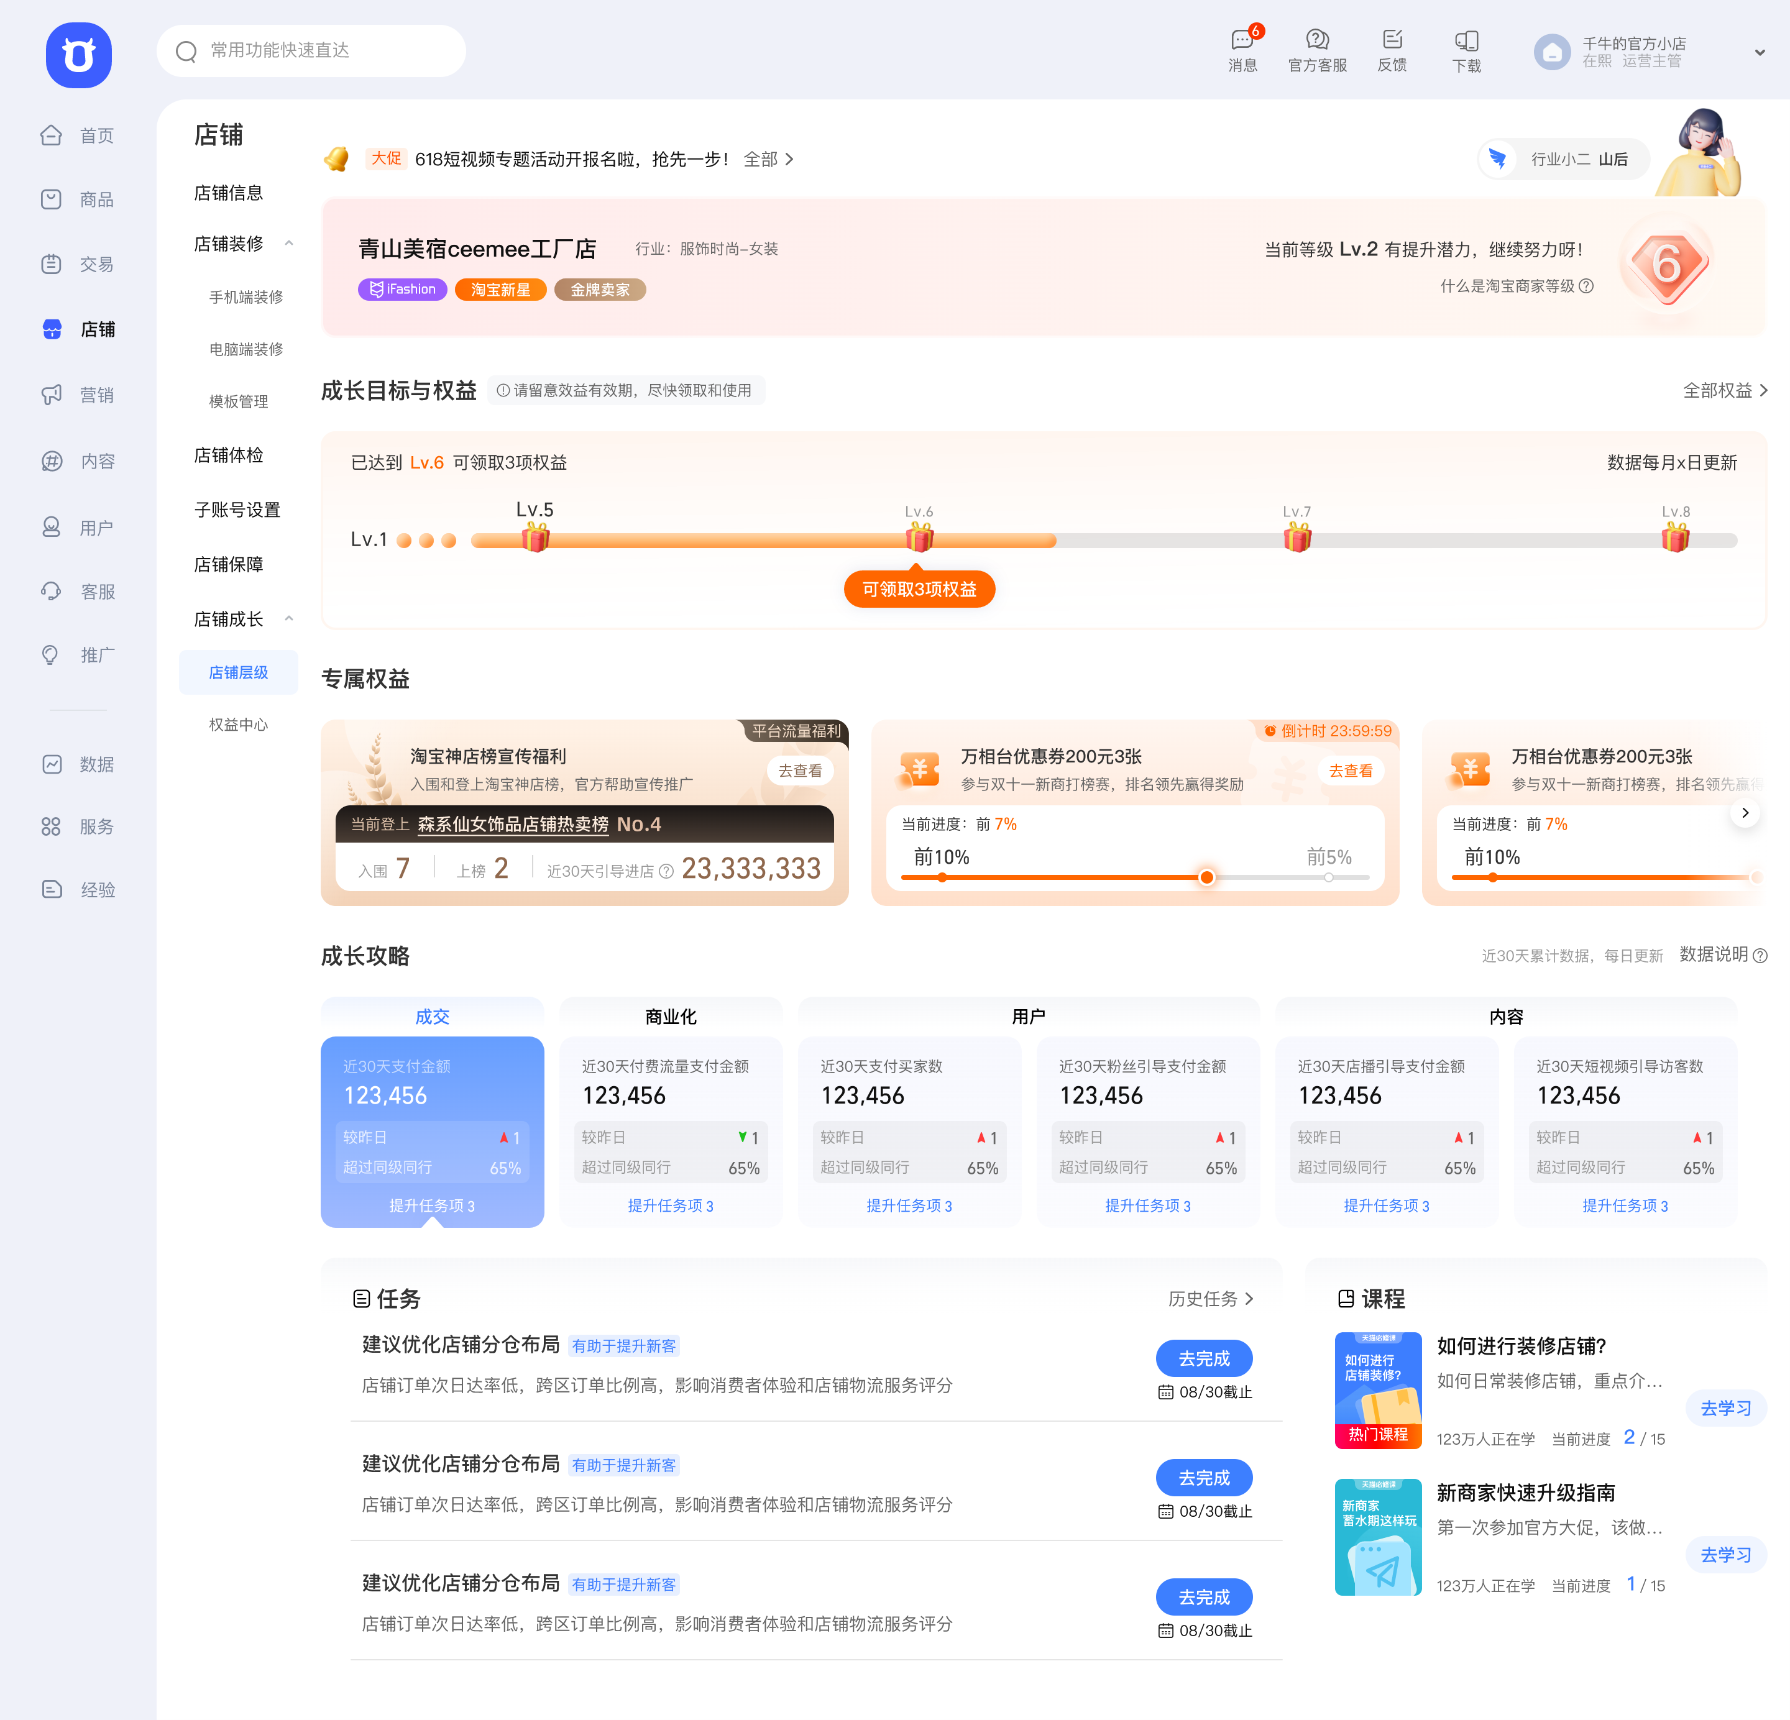Open the 下载 download icon
Image resolution: width=1790 pixels, height=1720 pixels.
(1467, 40)
